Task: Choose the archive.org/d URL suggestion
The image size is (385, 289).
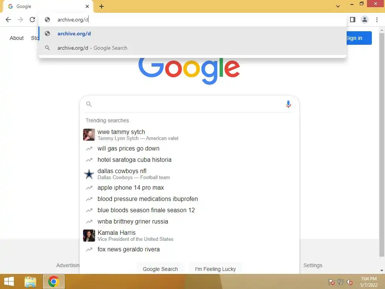Action: (193, 33)
